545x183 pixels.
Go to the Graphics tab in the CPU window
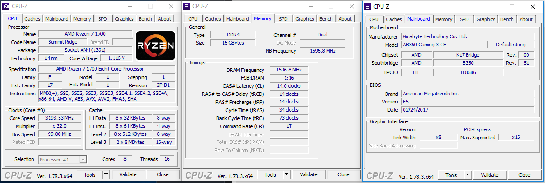[x=124, y=19]
